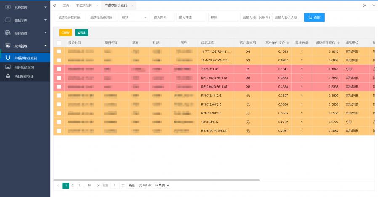This screenshot has height=197, width=378.
Task: Click the green 导出 export button
Action: coord(81,32)
